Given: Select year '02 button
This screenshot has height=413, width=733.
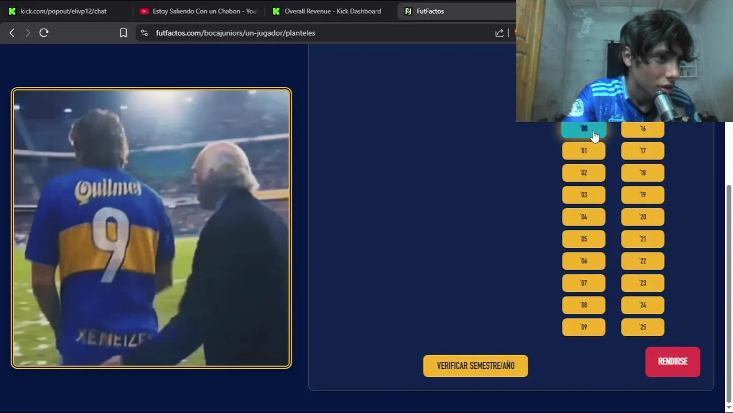Looking at the screenshot, I should pos(583,173).
